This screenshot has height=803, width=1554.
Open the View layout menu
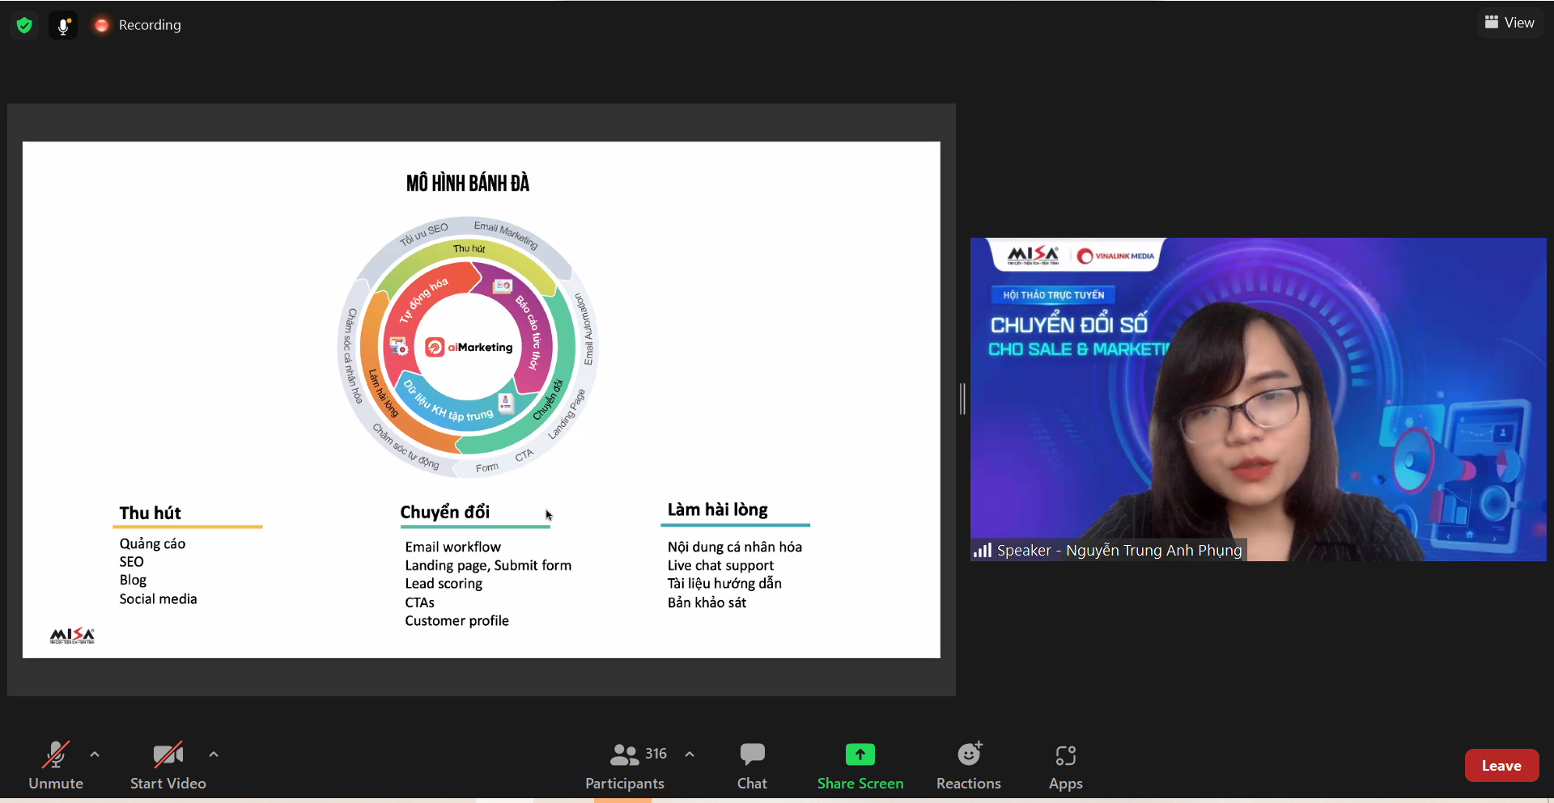pos(1509,23)
